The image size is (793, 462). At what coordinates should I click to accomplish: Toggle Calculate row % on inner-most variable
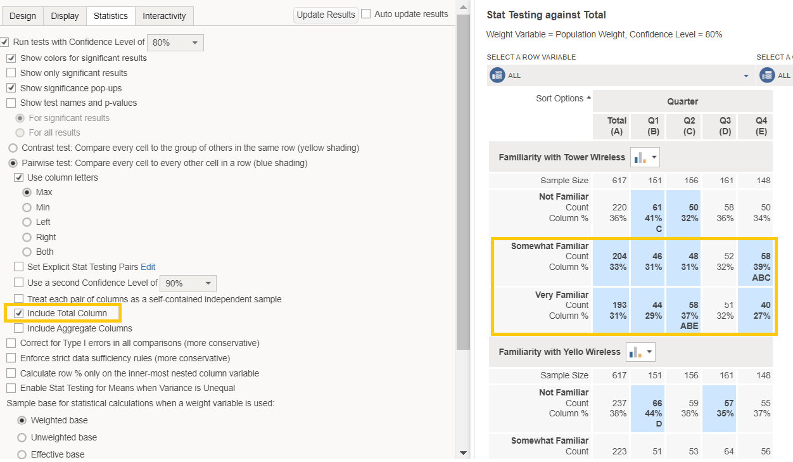[x=11, y=373]
